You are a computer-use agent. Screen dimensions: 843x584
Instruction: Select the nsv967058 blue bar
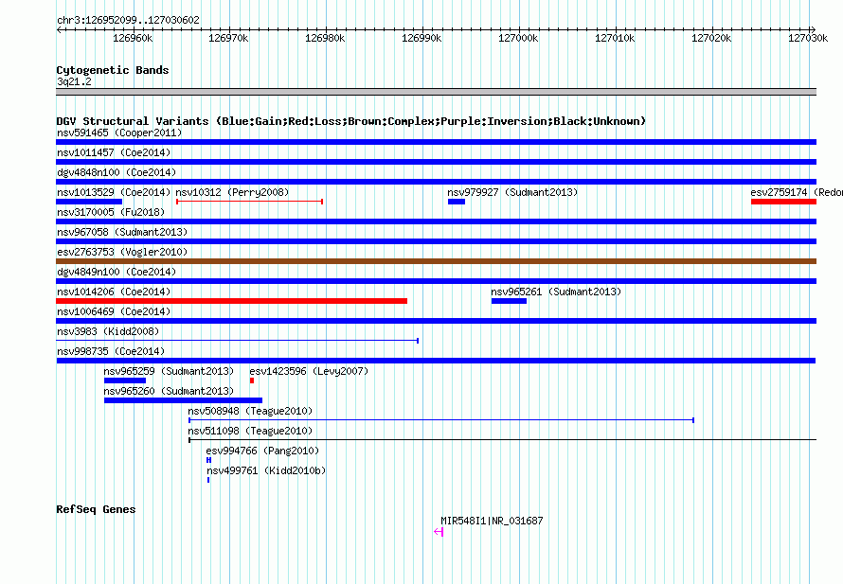point(436,241)
